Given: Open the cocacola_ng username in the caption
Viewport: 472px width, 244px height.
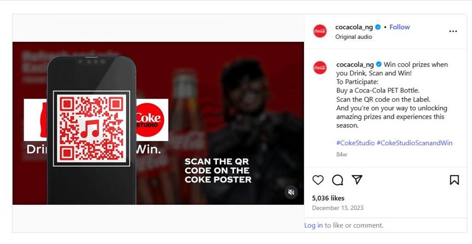Looking at the screenshot, I should pos(355,64).
